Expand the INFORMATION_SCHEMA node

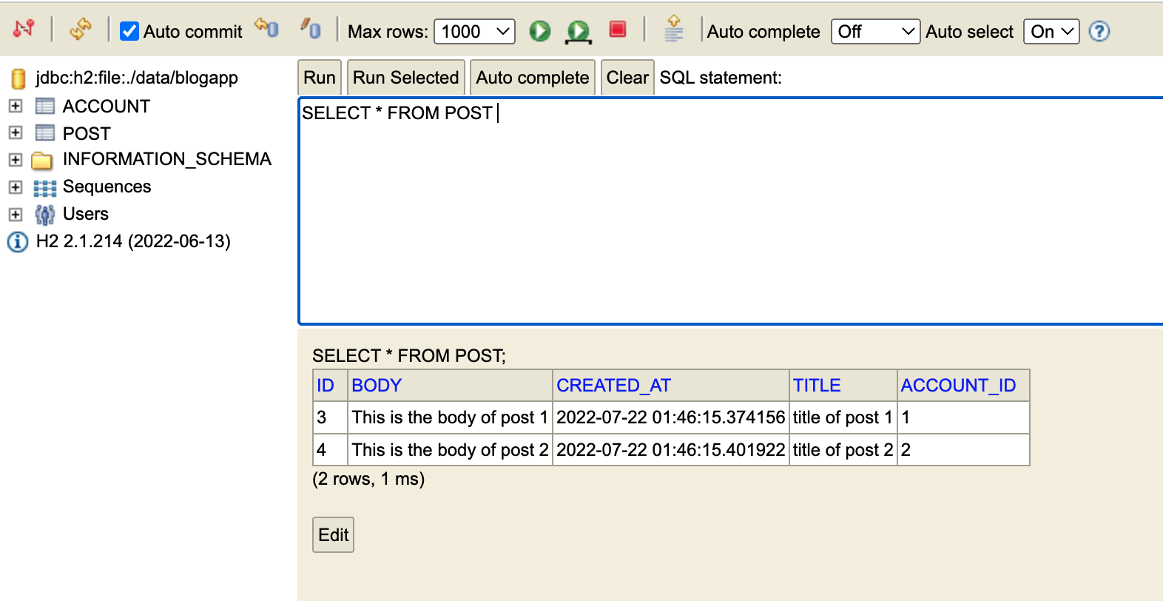(15, 160)
